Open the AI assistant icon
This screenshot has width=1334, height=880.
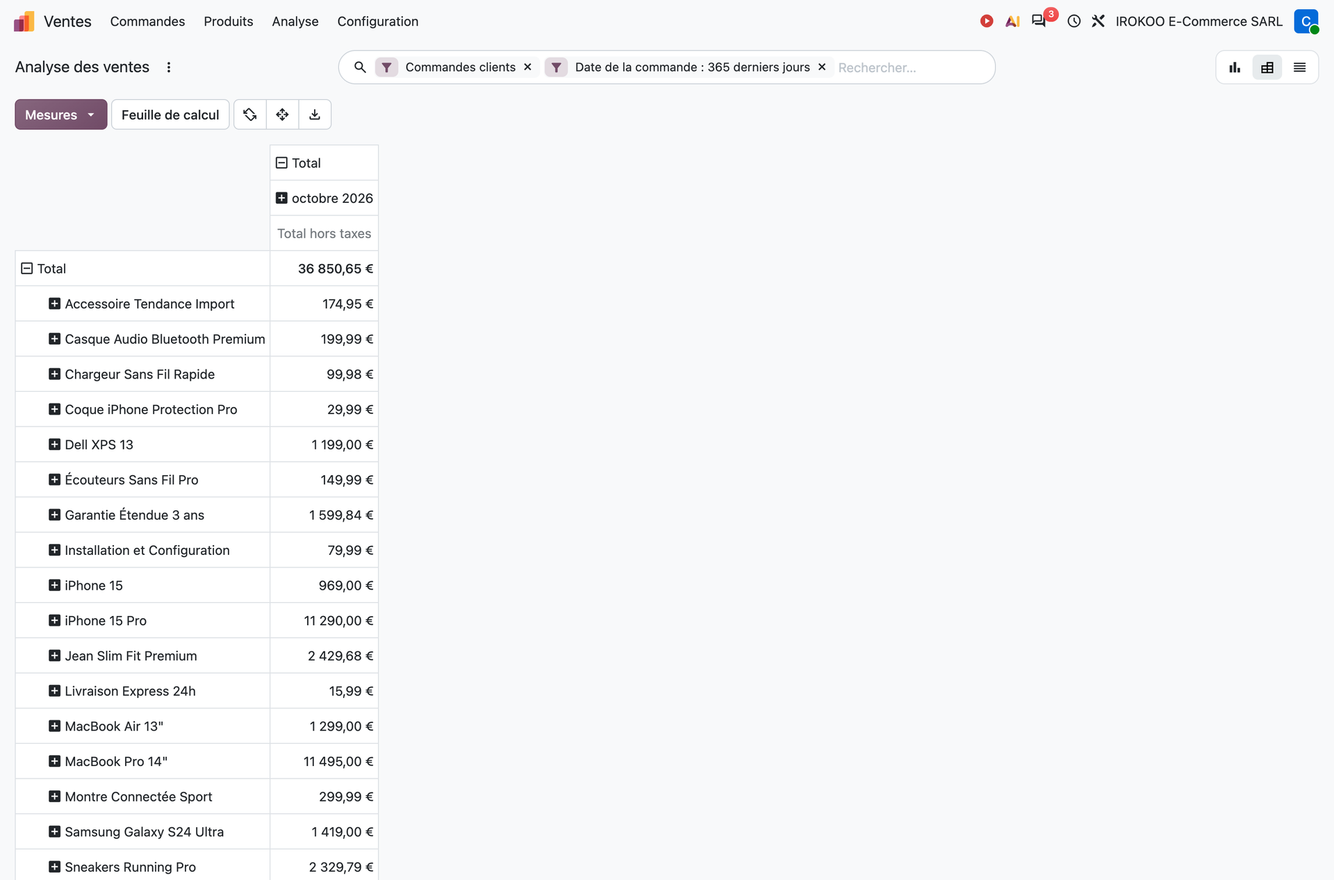pyautogui.click(x=1012, y=22)
